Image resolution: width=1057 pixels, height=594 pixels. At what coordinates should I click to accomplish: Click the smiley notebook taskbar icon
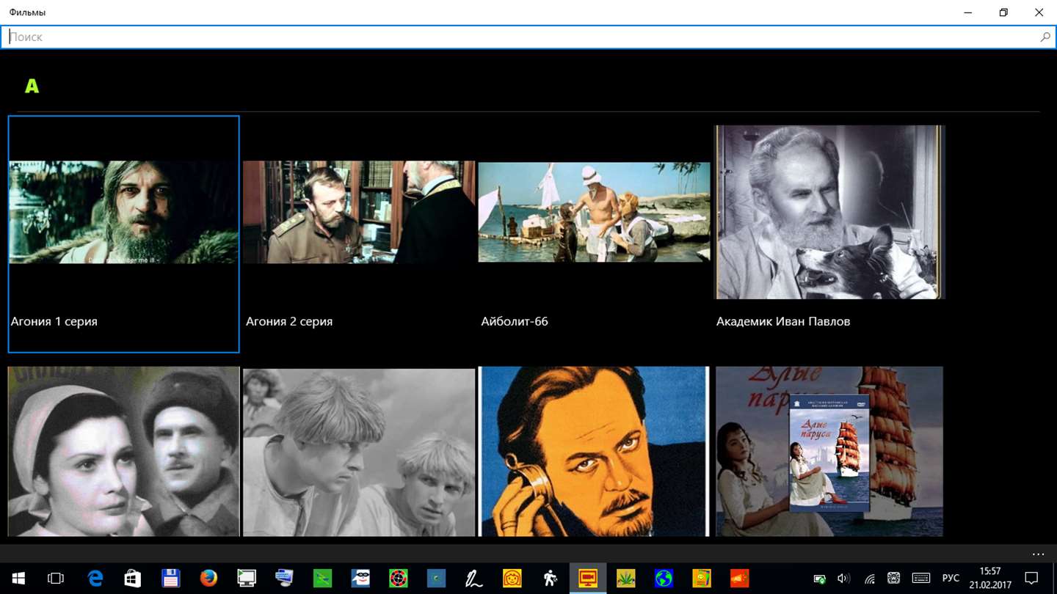[702, 579]
